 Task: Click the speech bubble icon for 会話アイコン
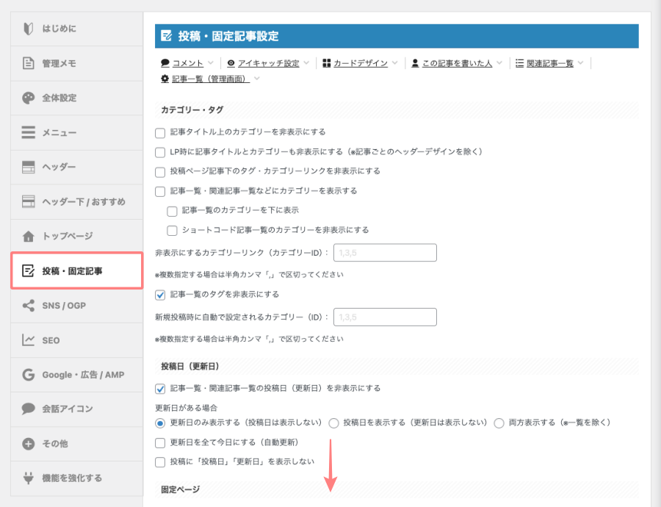click(x=28, y=409)
